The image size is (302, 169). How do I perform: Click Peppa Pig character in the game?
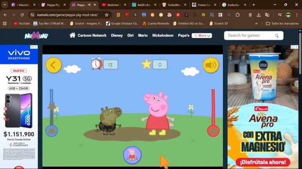[158, 114]
